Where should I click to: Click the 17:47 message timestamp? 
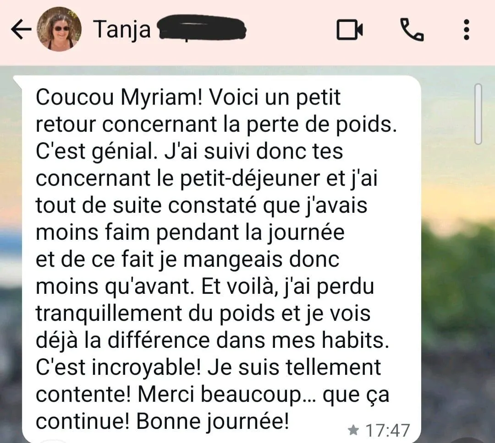coord(388,430)
